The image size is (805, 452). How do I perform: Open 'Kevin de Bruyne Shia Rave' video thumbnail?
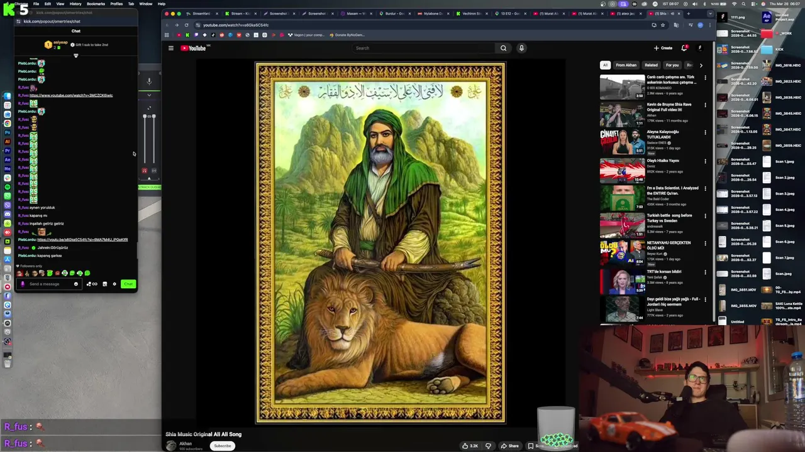622,114
